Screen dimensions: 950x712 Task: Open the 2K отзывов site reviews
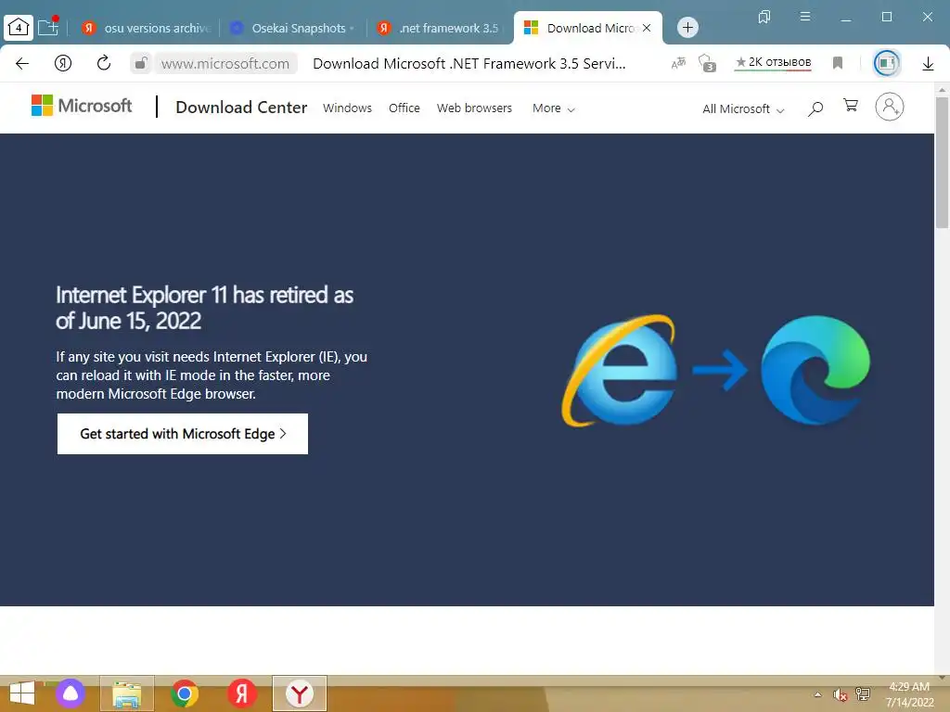click(x=773, y=62)
